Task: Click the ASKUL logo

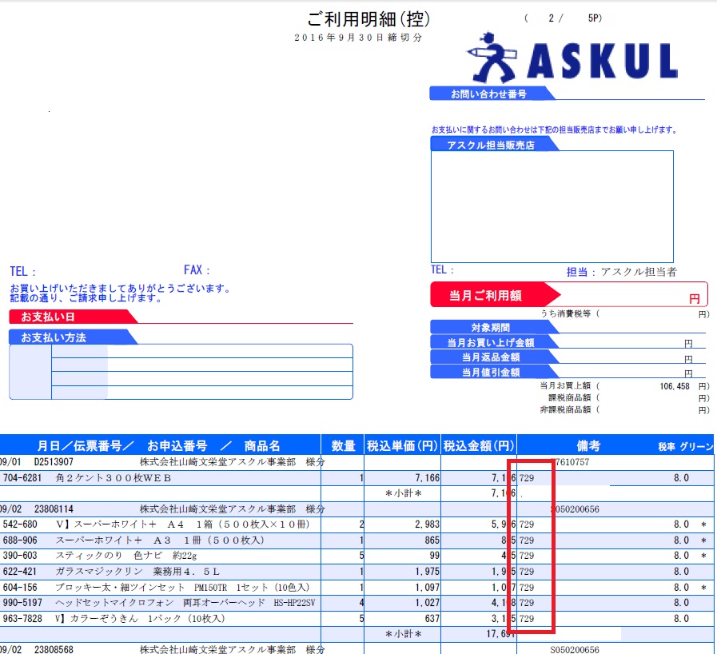Action: pyautogui.click(x=572, y=58)
